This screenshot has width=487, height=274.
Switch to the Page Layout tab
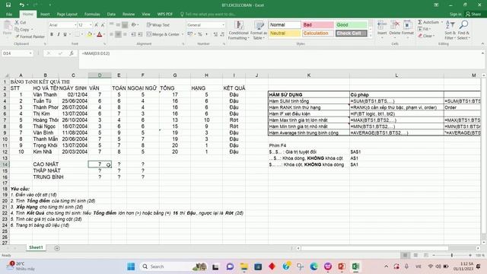coord(67,14)
